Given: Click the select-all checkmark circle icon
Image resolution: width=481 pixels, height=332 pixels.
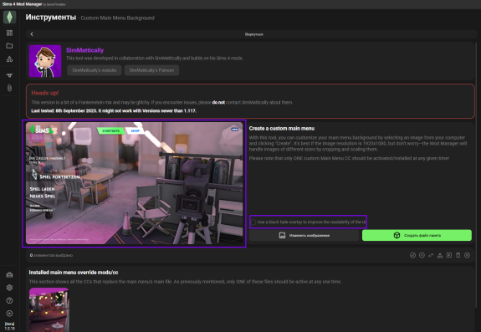Looking at the screenshot, I should (413, 255).
